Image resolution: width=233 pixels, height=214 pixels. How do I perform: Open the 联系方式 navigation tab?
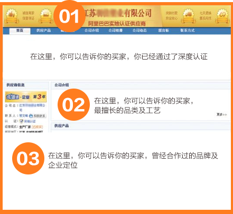(x=188, y=31)
